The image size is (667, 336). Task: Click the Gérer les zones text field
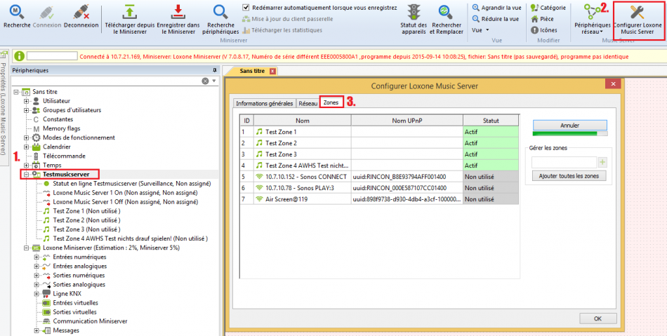(563, 162)
